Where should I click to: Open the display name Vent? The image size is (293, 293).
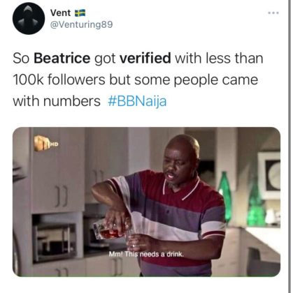(x=60, y=13)
